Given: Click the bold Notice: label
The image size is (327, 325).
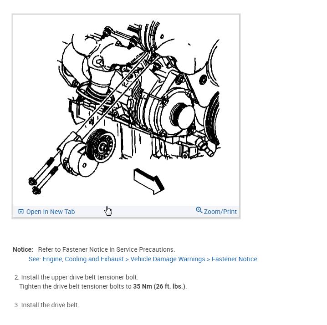Looking at the screenshot, I should (23, 249).
